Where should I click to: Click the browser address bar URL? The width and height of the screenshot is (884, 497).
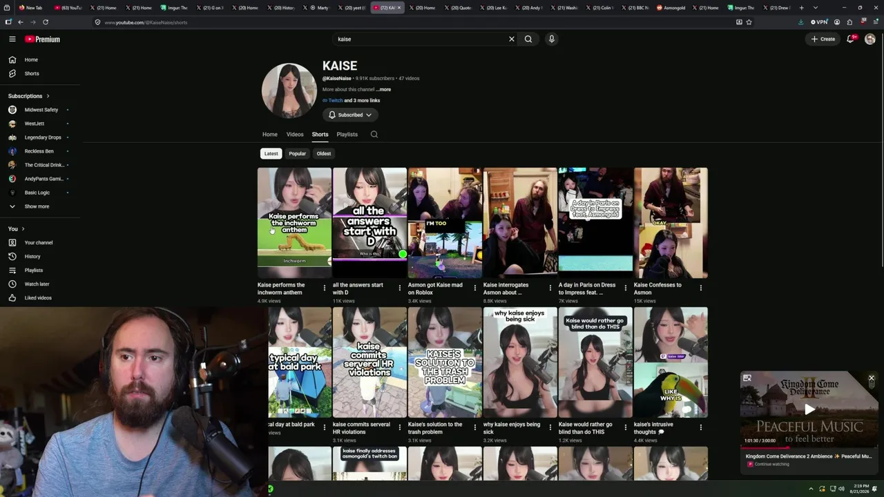point(146,22)
